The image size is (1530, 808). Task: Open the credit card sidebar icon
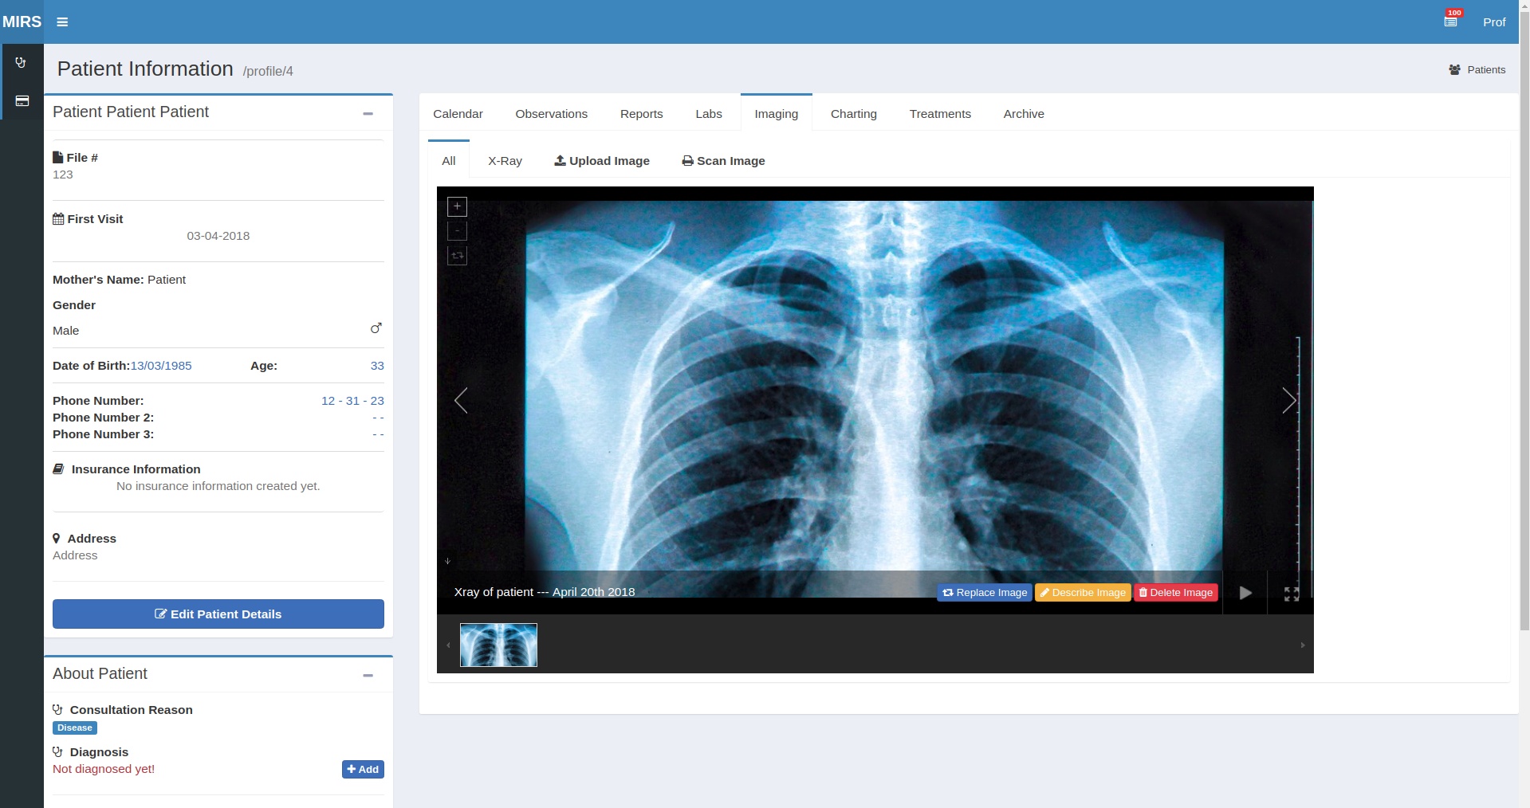22,101
